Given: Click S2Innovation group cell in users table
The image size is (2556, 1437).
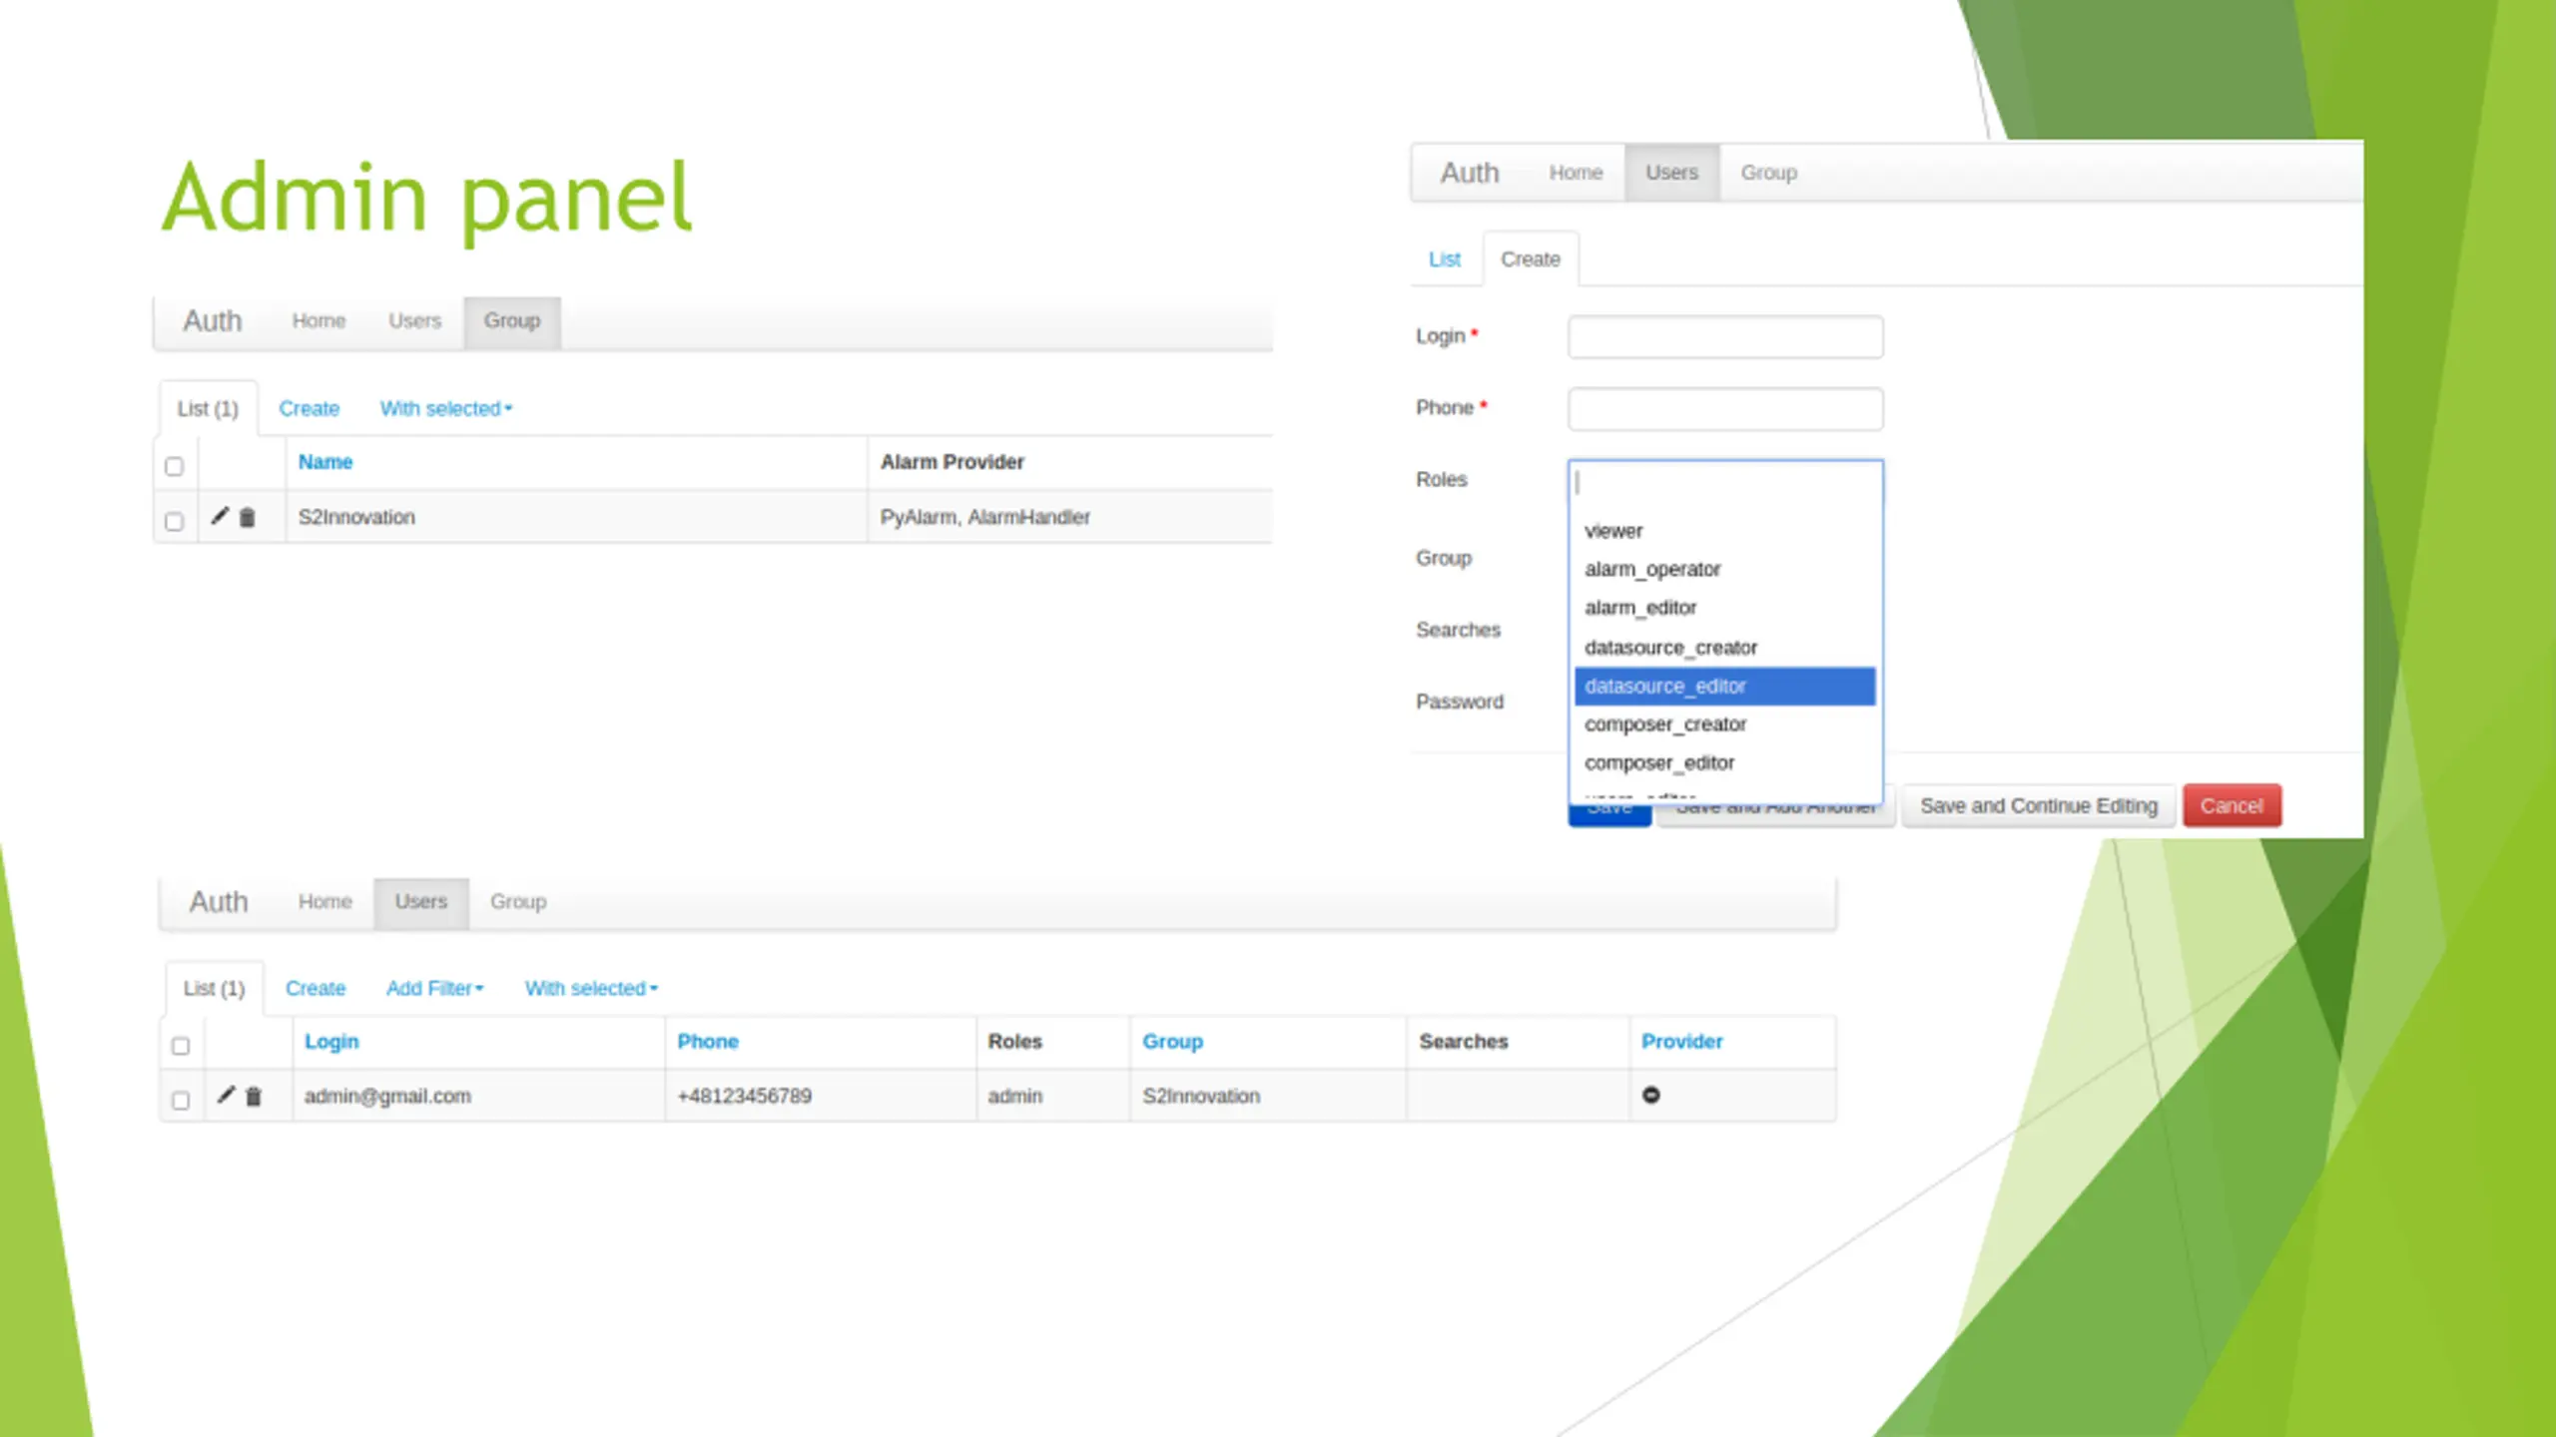Looking at the screenshot, I should pos(1268,1096).
